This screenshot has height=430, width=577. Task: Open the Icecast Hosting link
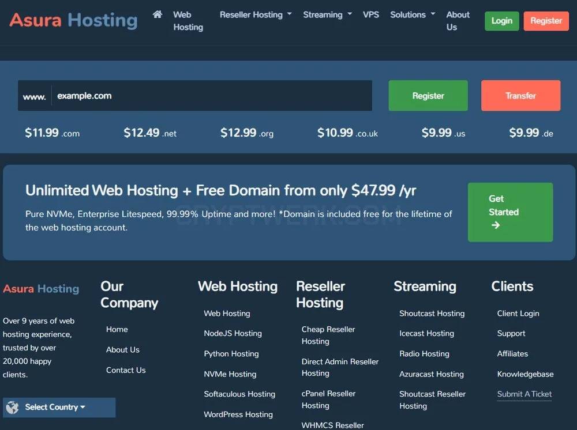tap(426, 333)
